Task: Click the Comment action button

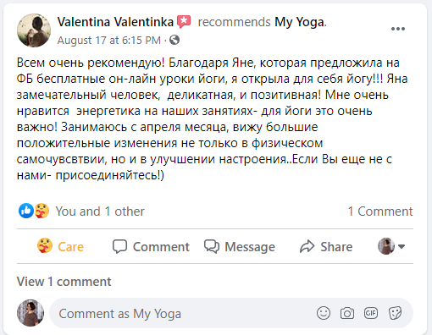Action: pyautogui.click(x=151, y=246)
